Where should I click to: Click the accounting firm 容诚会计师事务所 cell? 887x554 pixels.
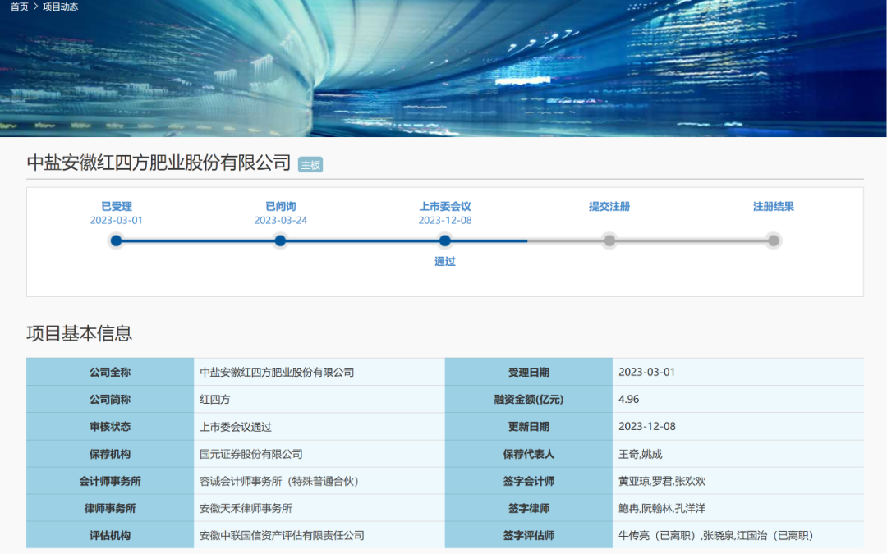point(279,481)
